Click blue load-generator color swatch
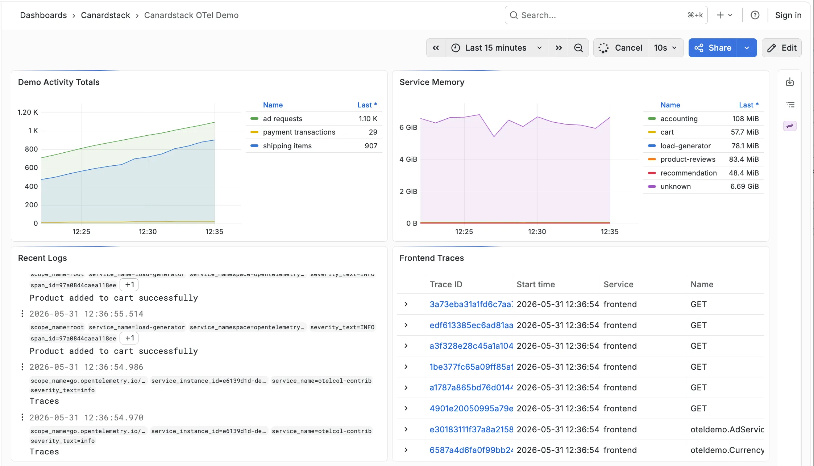Viewport: 814px width, 466px height. pyautogui.click(x=652, y=146)
